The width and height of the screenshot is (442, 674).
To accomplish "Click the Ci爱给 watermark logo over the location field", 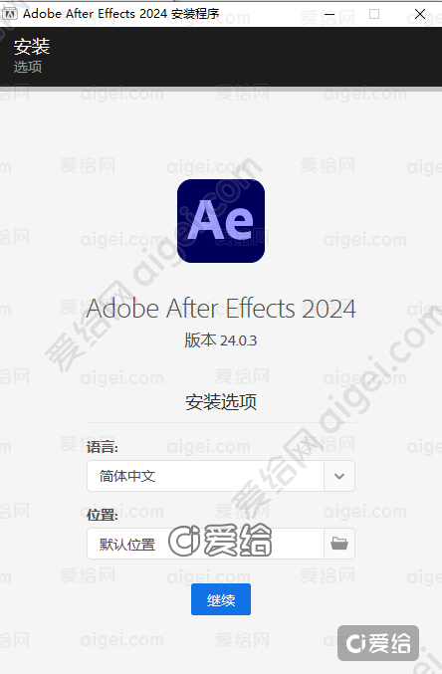I will (220, 541).
